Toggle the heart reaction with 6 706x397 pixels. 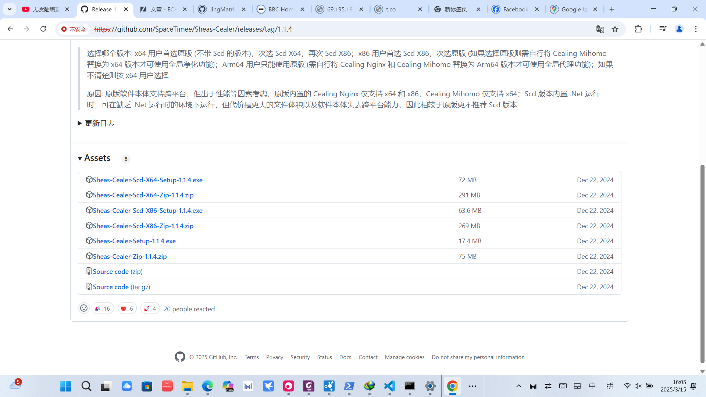tap(127, 308)
